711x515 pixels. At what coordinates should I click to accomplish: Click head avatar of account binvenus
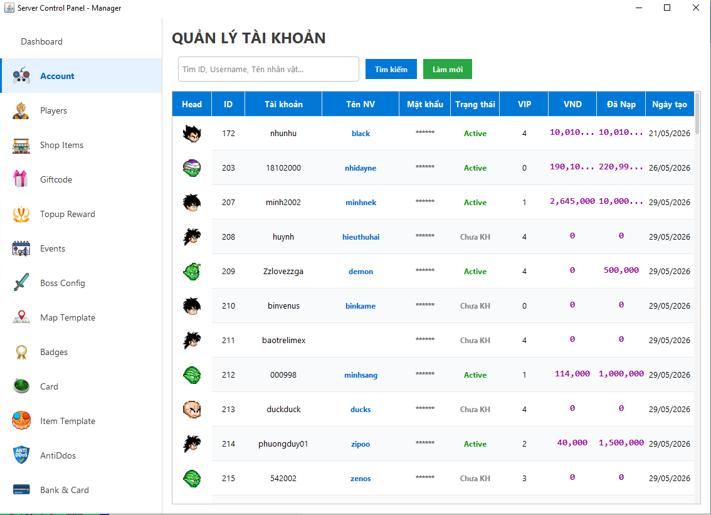point(192,306)
